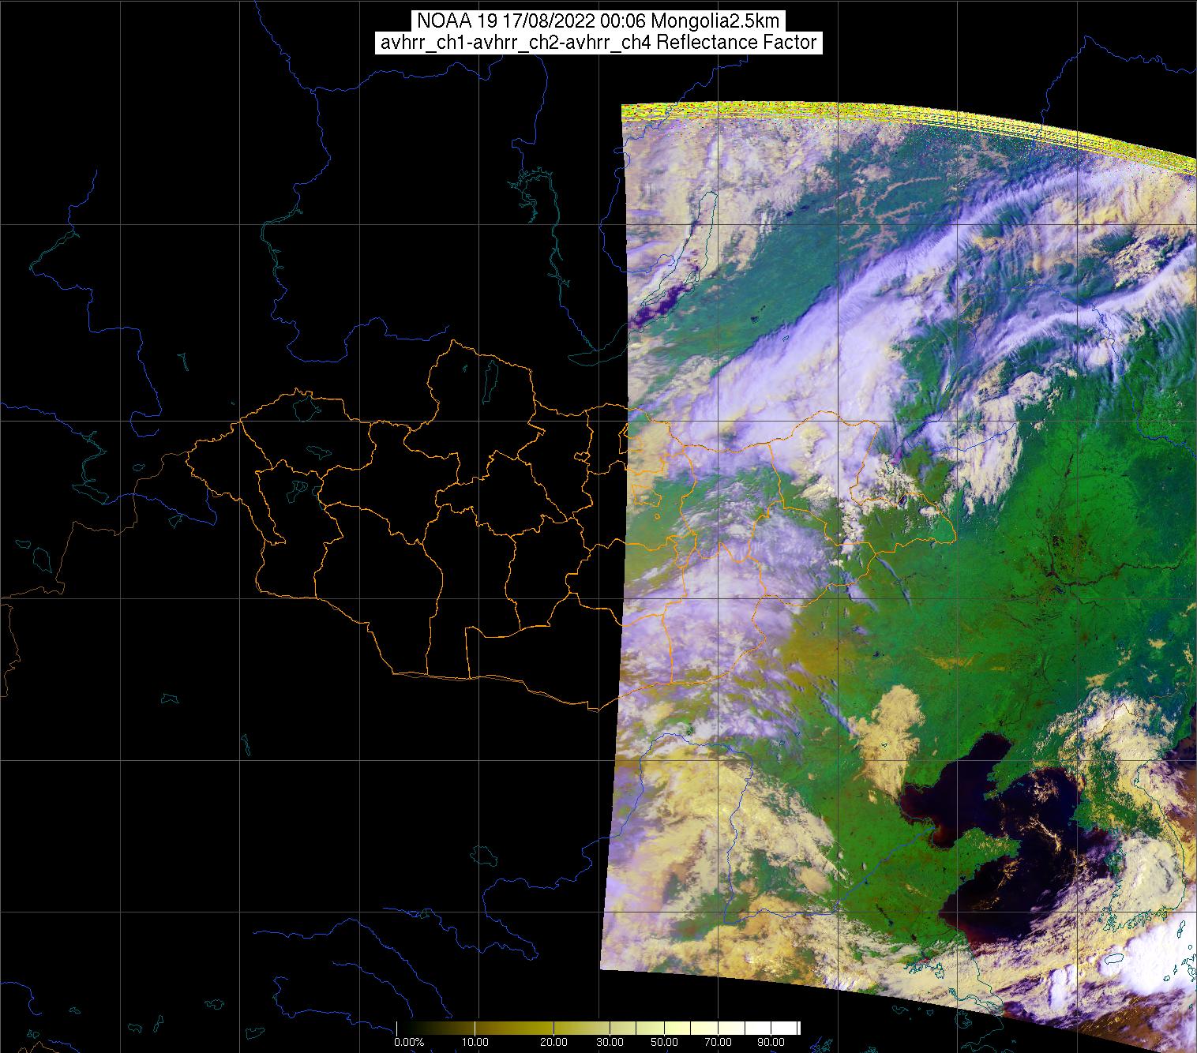Click the '10.00' scale label
Image resolution: width=1197 pixels, height=1053 pixels.
(476, 1044)
